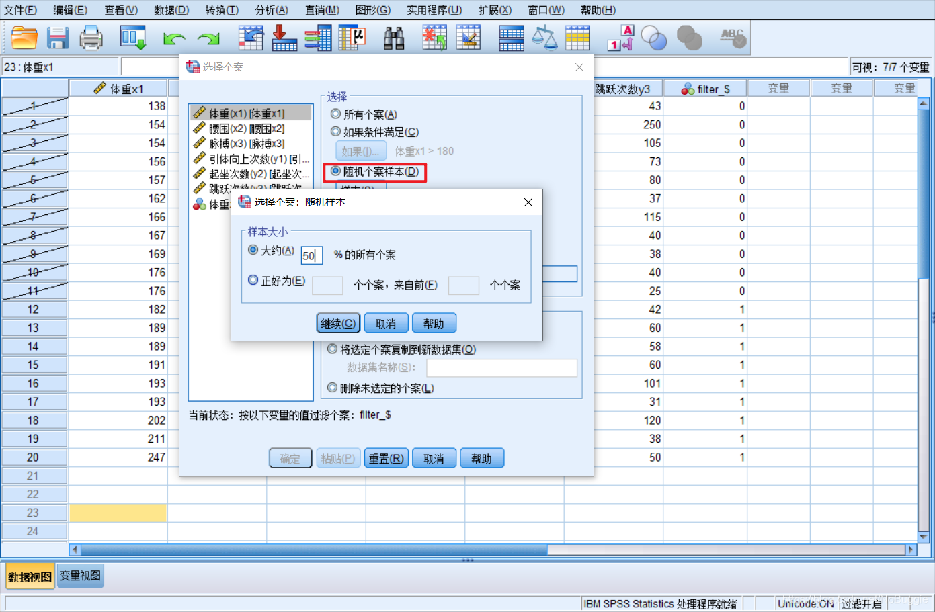
Task: Click the Spell check ABC icon
Action: tap(733, 38)
